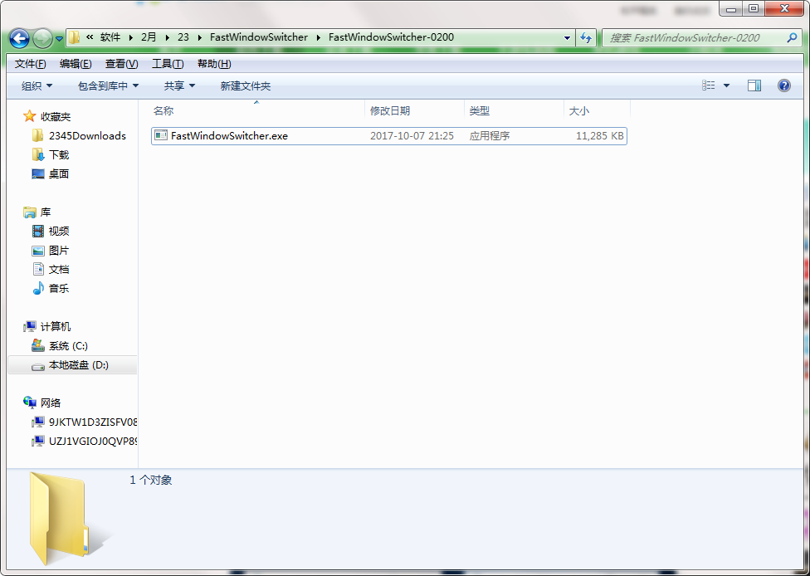Click the Forward navigation arrow
Viewport: 810px width, 576px height.
tap(42, 37)
